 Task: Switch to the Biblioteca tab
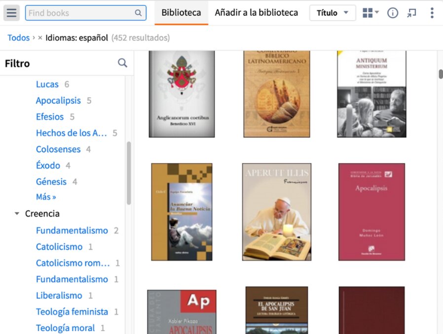(181, 13)
